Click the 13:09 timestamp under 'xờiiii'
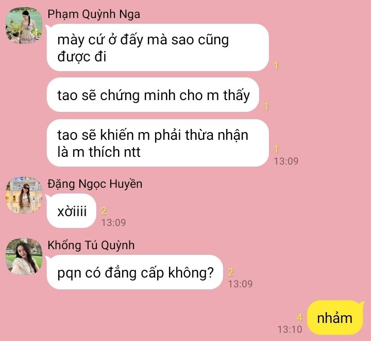Viewport: 371px width, 341px height. [x=113, y=222]
